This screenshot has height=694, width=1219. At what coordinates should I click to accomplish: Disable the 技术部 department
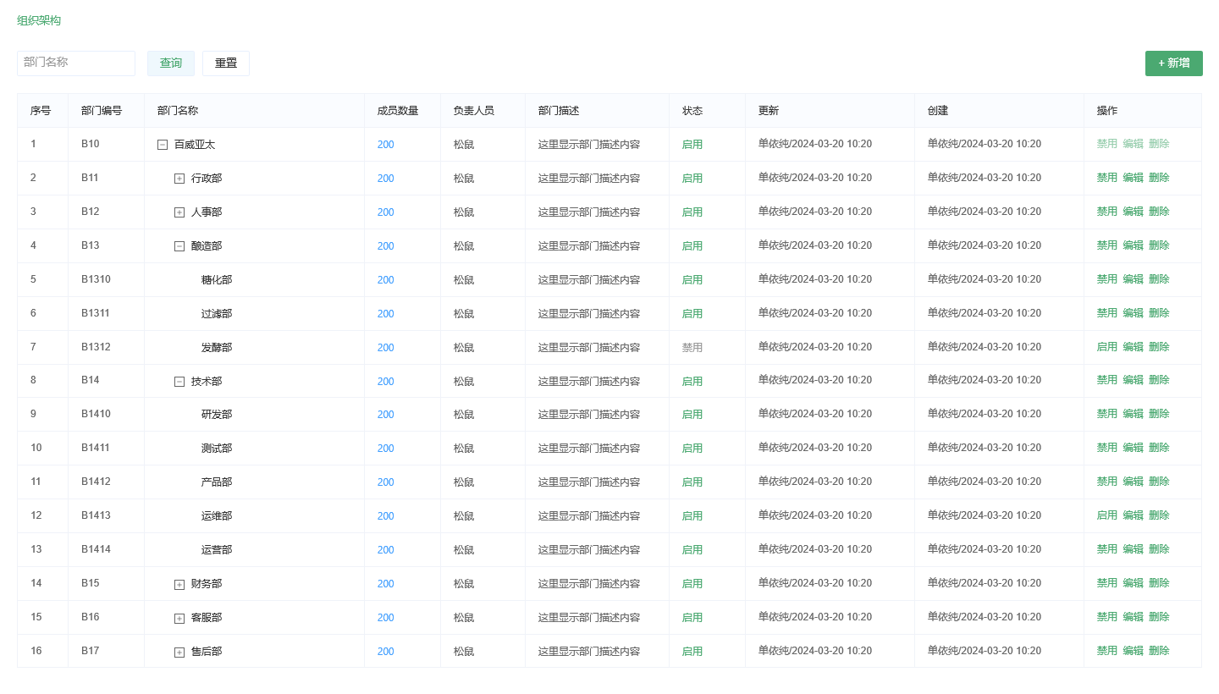click(x=1107, y=380)
